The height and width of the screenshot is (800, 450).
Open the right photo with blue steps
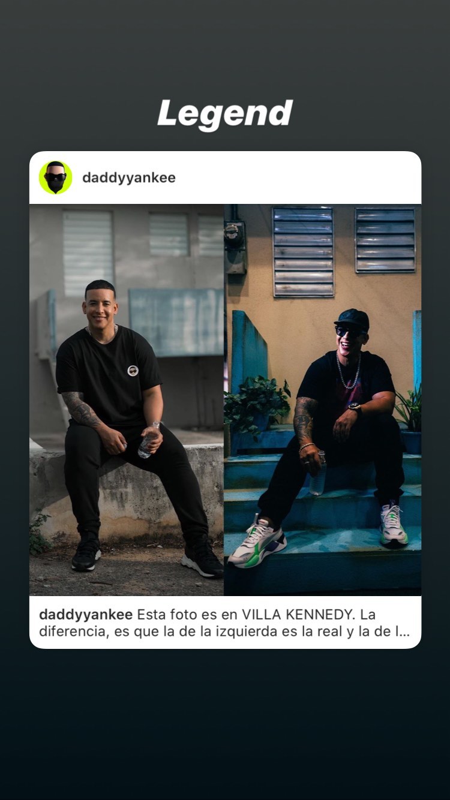tap(323, 399)
